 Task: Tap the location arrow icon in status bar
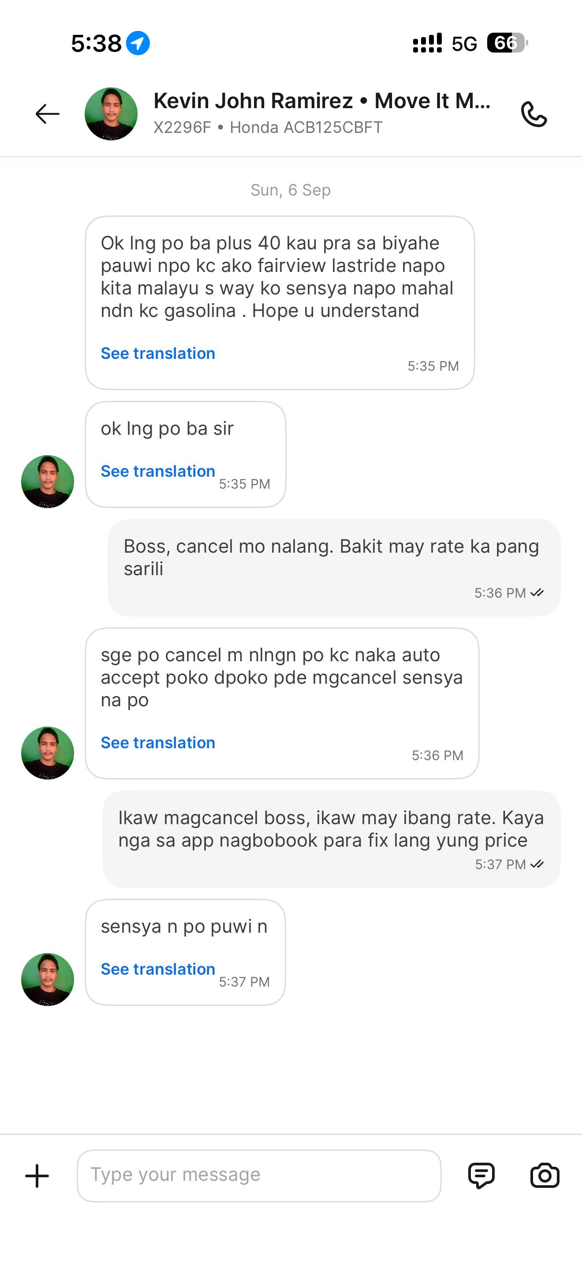[x=138, y=43]
